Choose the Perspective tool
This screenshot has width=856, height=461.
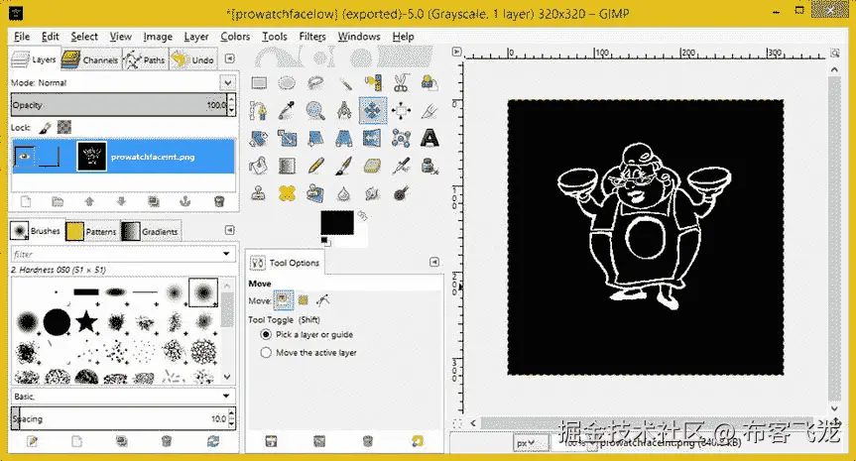344,139
